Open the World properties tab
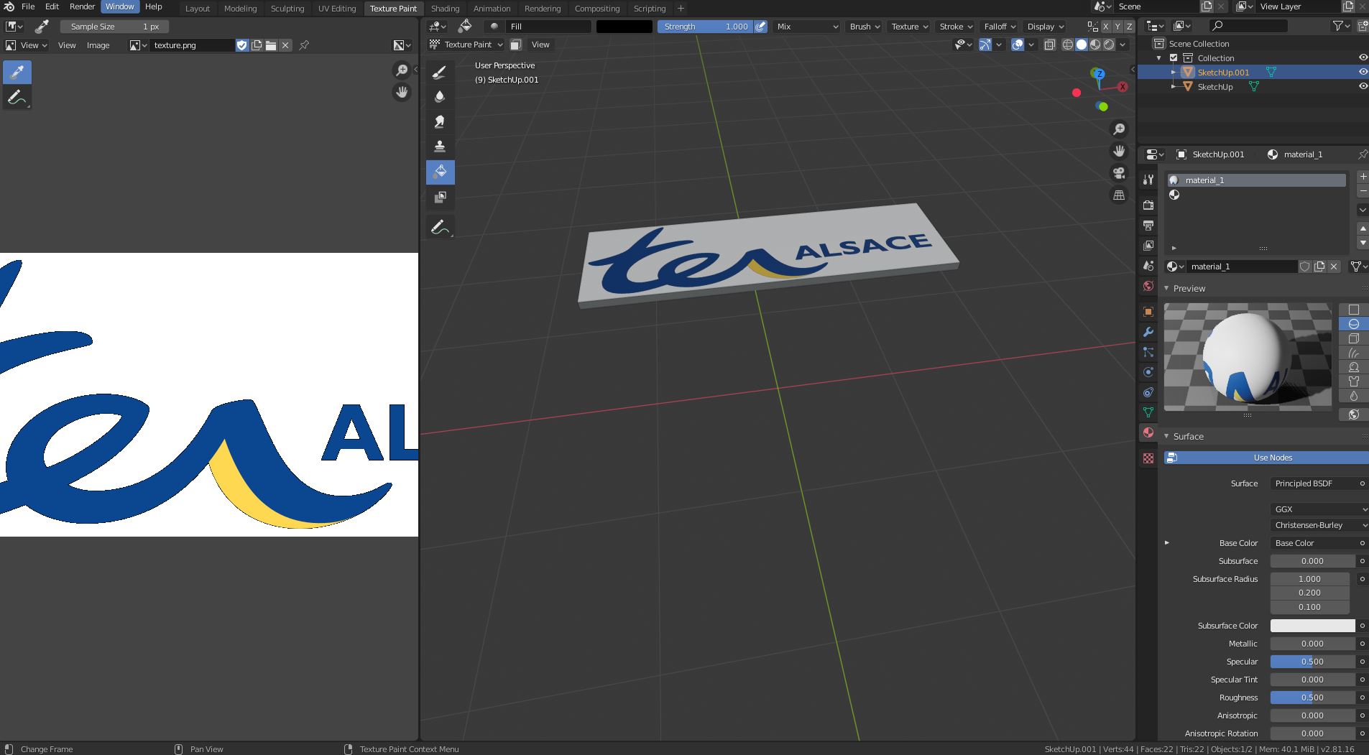This screenshot has width=1369, height=755. [x=1148, y=286]
